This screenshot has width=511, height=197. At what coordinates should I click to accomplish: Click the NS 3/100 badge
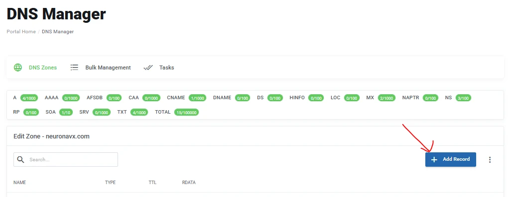463,98
